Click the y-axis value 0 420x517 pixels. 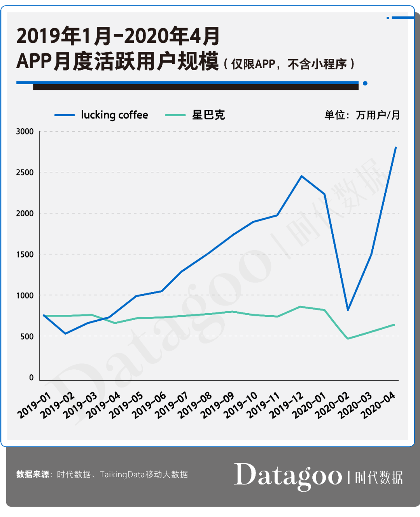click(31, 377)
